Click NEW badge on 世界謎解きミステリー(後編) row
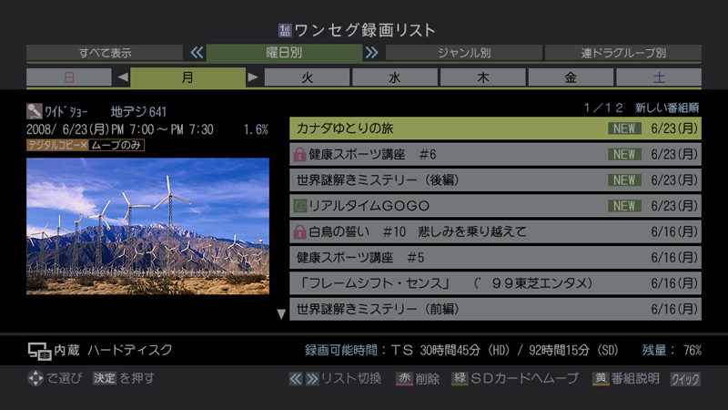Image resolution: width=728 pixels, height=410 pixels. [x=624, y=180]
